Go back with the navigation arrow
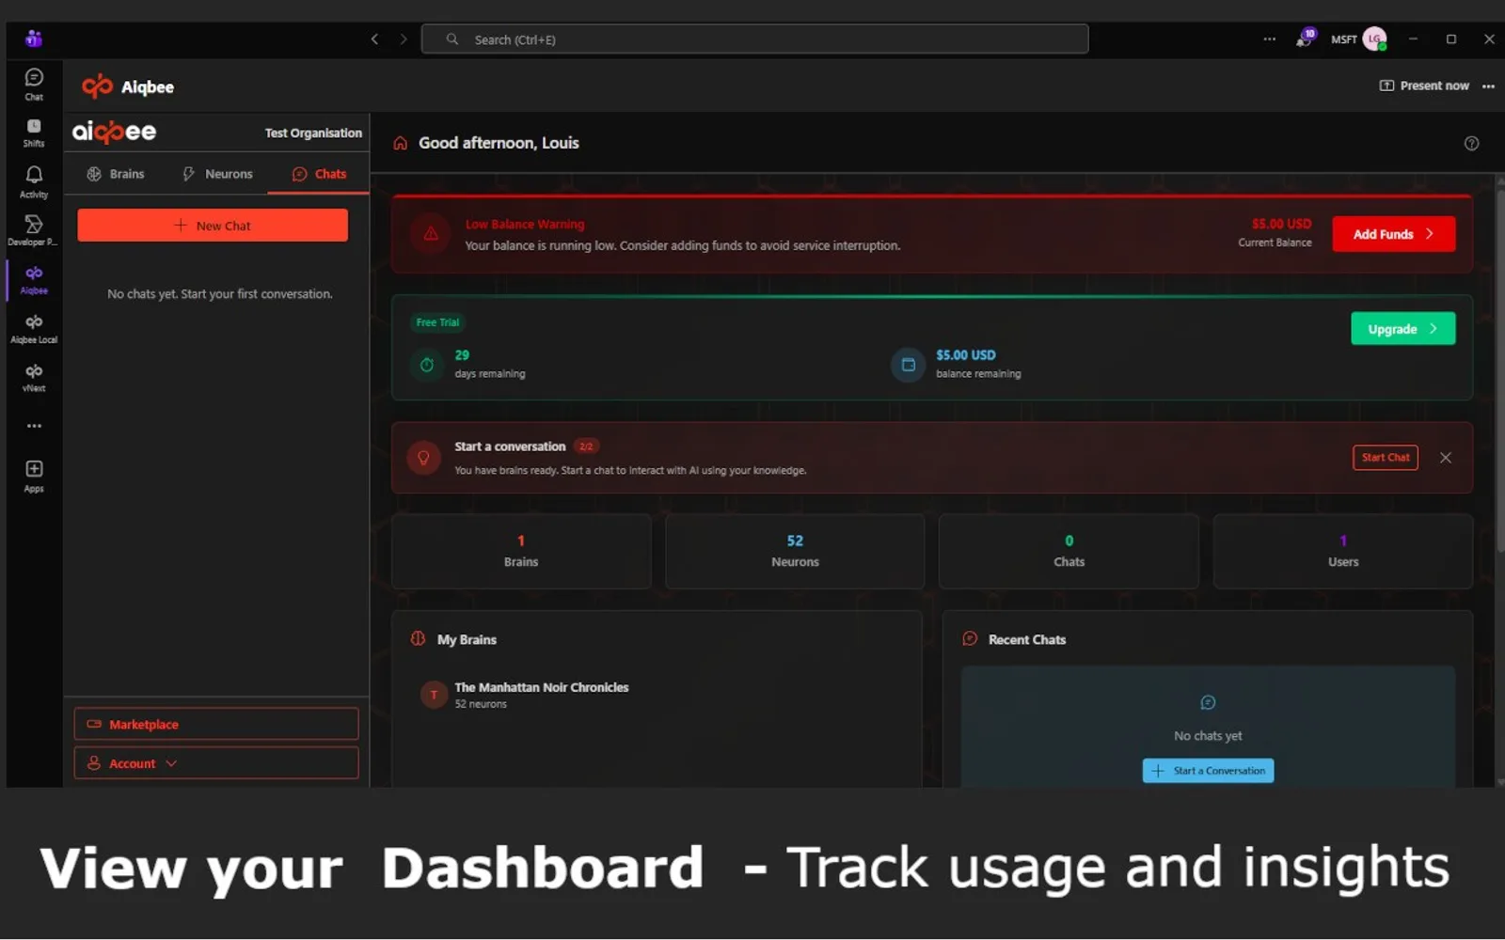The width and height of the screenshot is (1505, 940). [374, 39]
